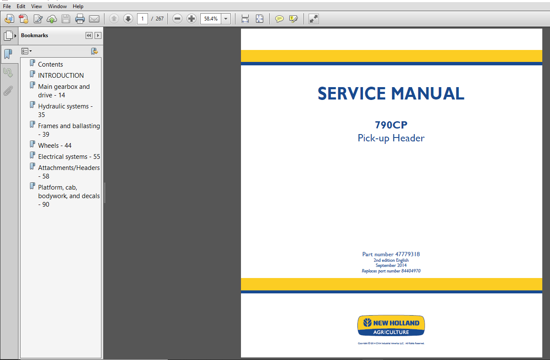Save the file with the floppy disk icon
Screen dimensions: 550x360
click(x=65, y=19)
